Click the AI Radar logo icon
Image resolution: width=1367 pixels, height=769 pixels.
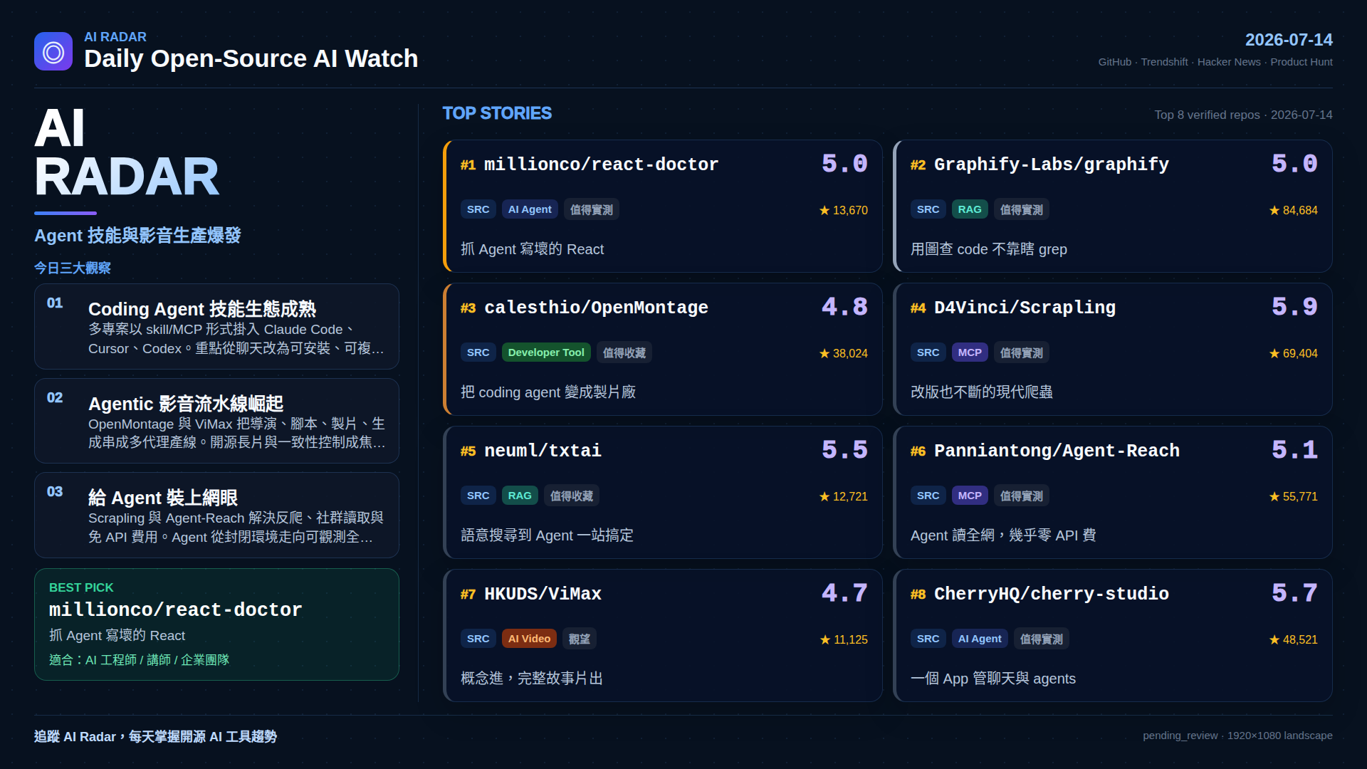(53, 51)
